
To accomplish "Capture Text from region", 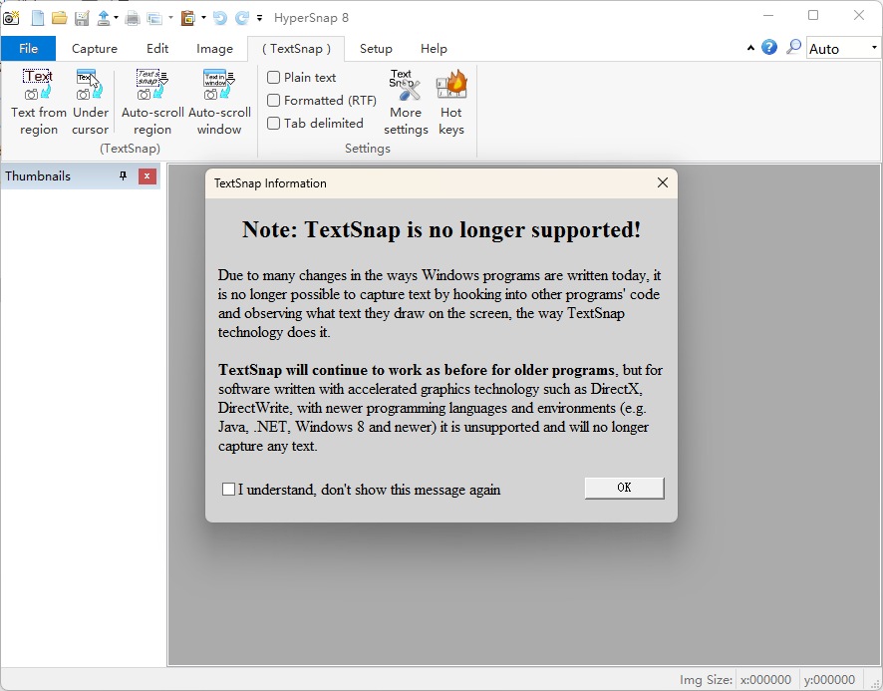I will click(x=38, y=103).
